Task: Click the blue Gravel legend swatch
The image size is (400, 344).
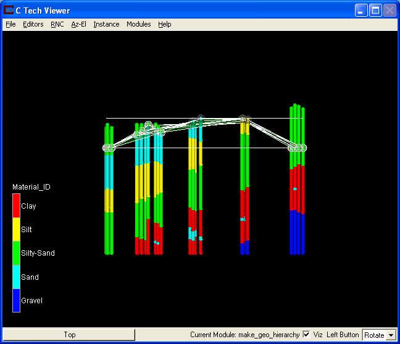Action: pyautogui.click(x=16, y=300)
